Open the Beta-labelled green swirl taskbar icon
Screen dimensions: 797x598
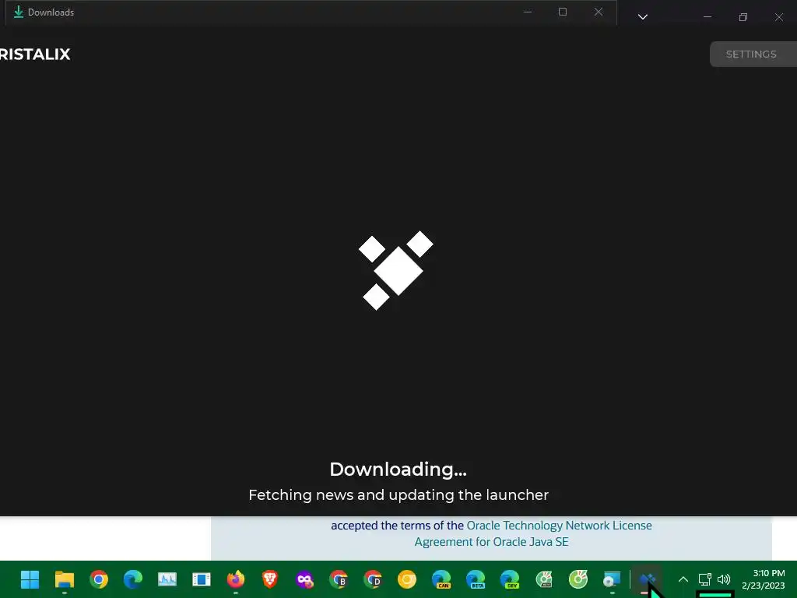(x=544, y=579)
